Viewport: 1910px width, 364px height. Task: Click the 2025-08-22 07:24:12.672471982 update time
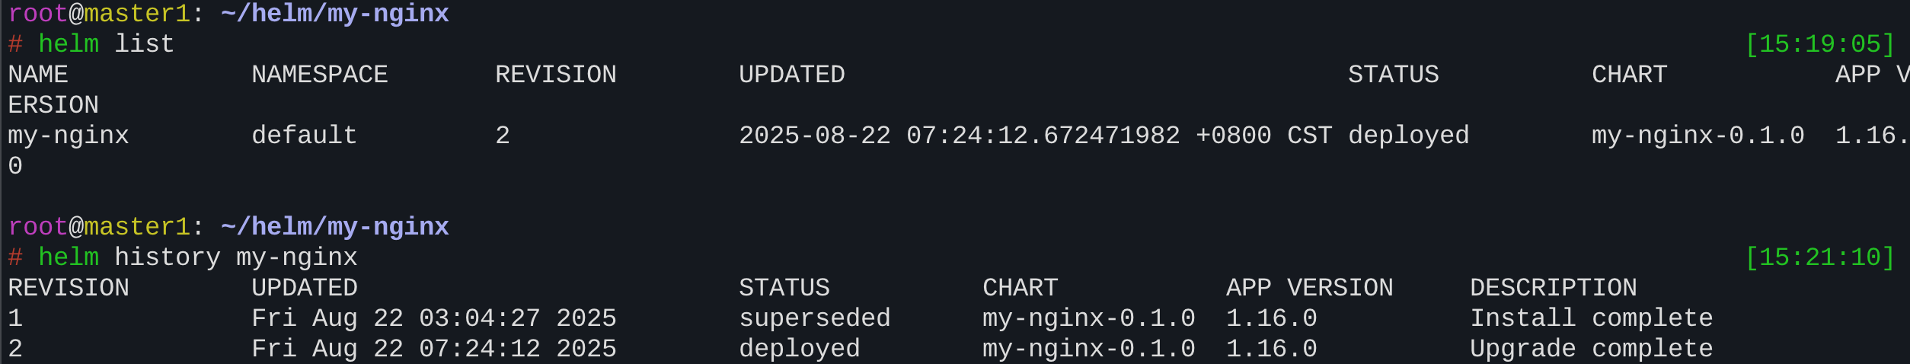(x=959, y=136)
